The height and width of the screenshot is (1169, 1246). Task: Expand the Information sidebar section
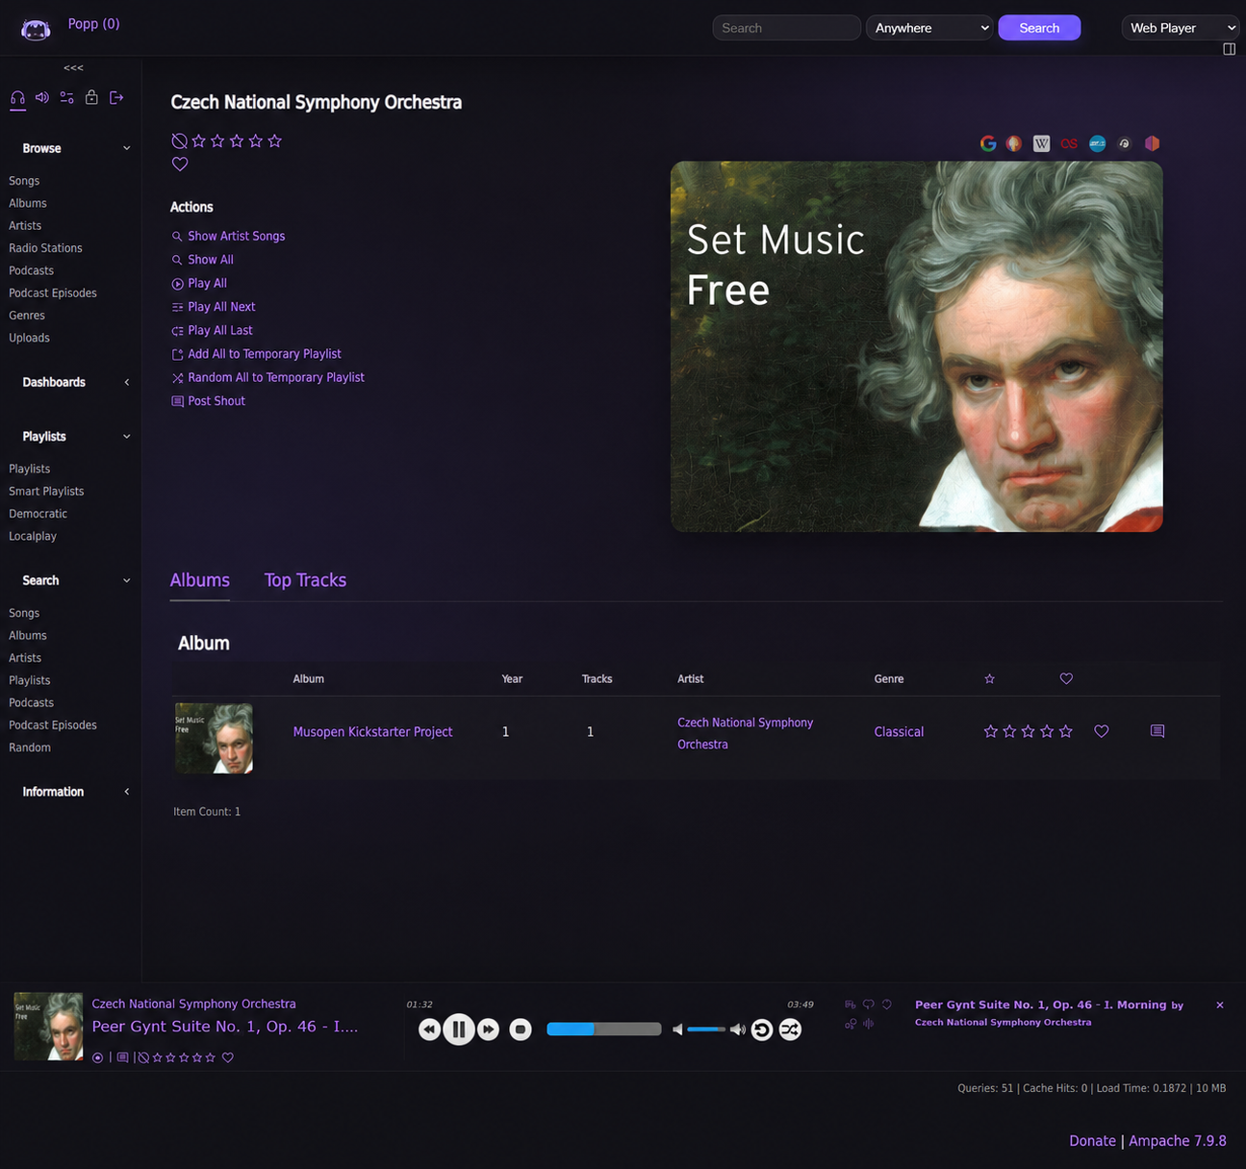coord(126,792)
